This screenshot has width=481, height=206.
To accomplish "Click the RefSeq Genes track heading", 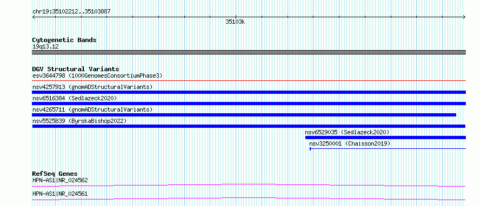I will click(55, 174).
